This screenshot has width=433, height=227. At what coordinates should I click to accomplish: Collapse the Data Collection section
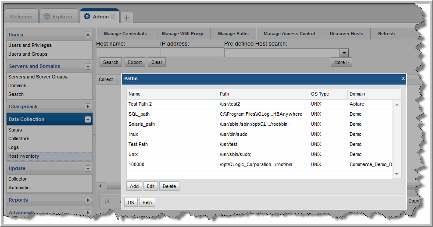click(x=88, y=119)
